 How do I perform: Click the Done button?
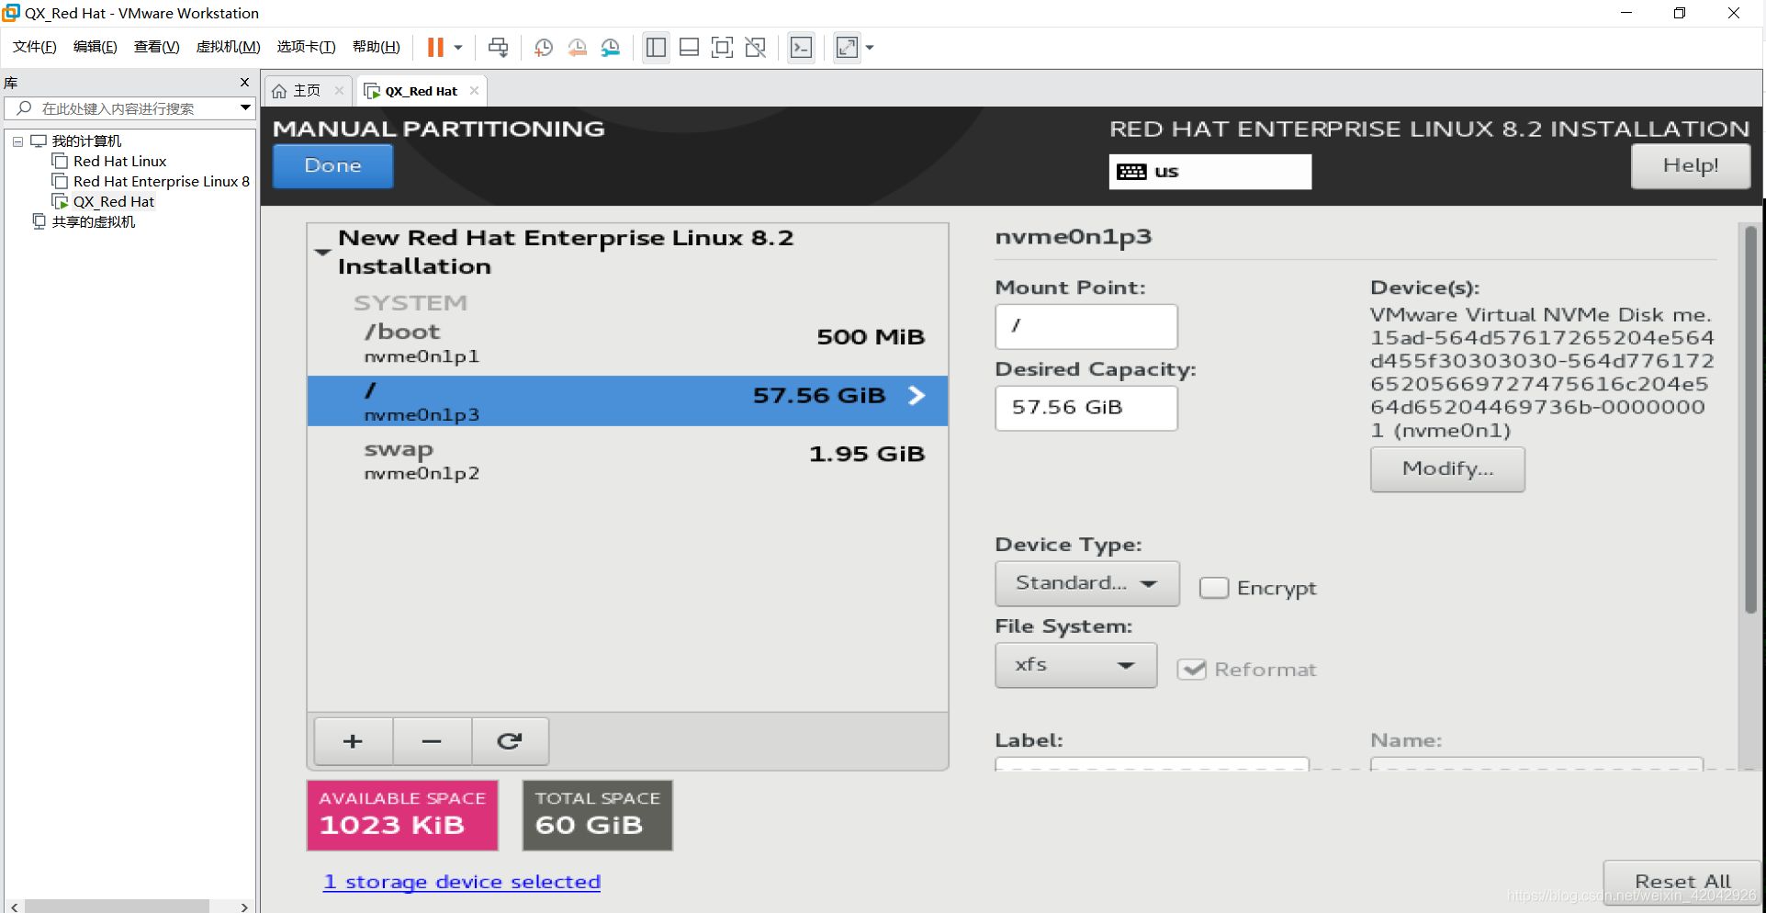(332, 166)
